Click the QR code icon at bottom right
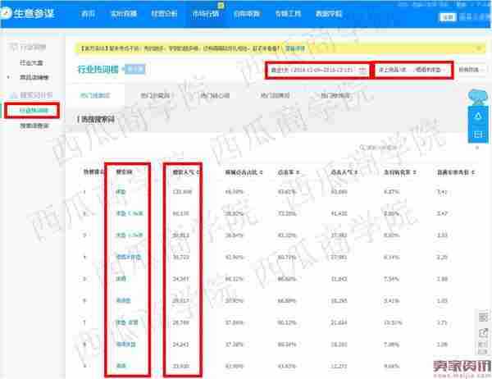The image size is (492, 379). tap(483, 317)
